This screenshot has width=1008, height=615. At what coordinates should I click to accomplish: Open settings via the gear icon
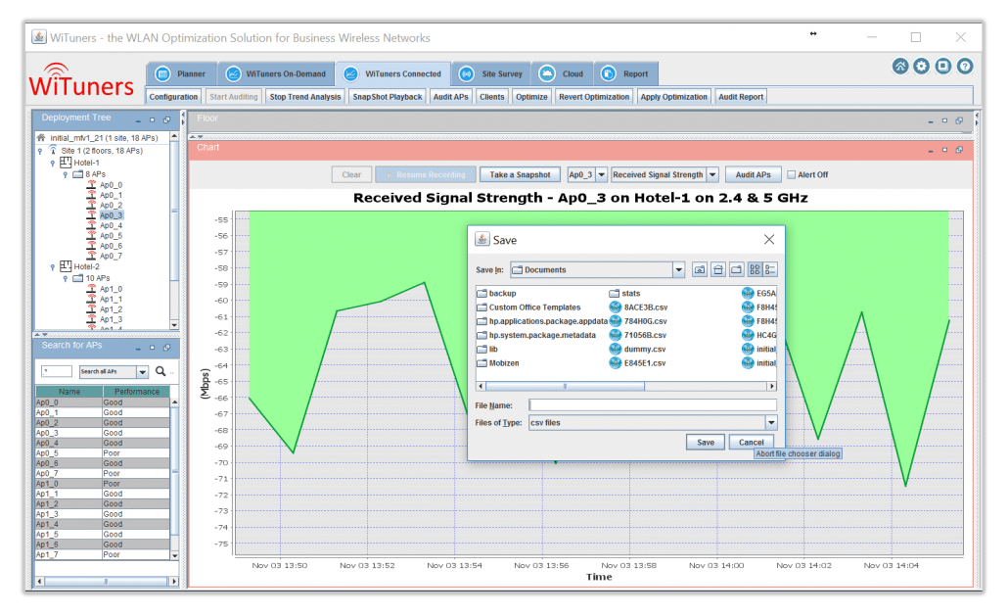921,67
